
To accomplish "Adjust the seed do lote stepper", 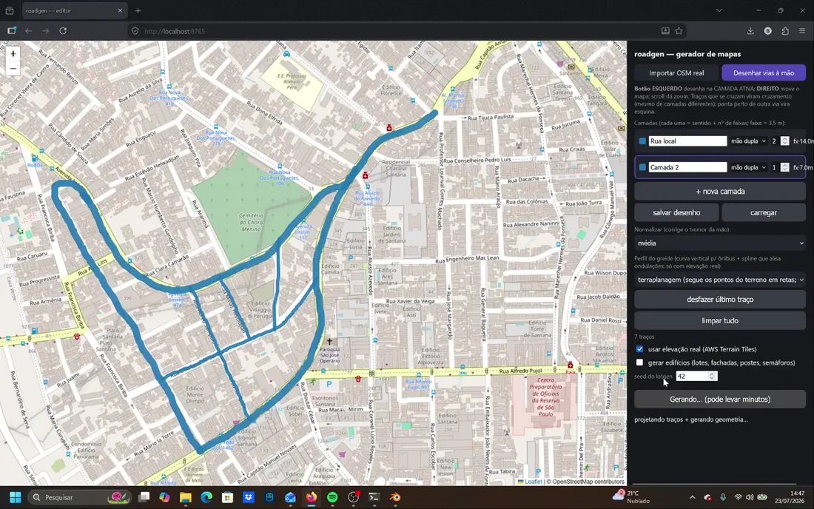I will (712, 376).
